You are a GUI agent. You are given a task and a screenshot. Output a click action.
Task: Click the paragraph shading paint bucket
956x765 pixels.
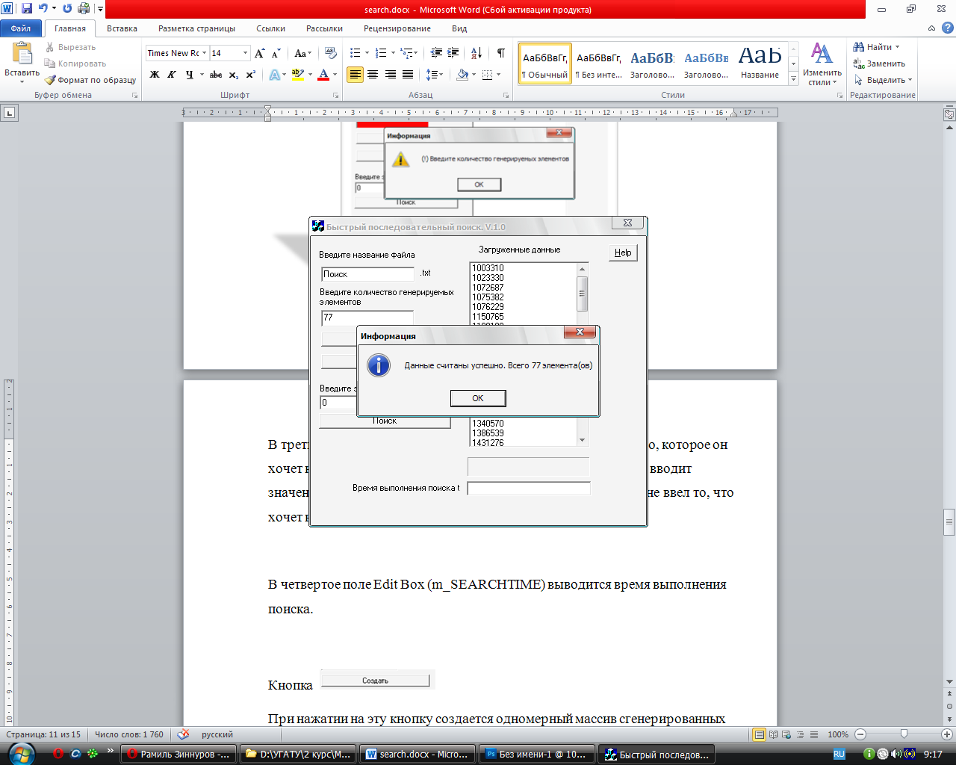(x=462, y=75)
